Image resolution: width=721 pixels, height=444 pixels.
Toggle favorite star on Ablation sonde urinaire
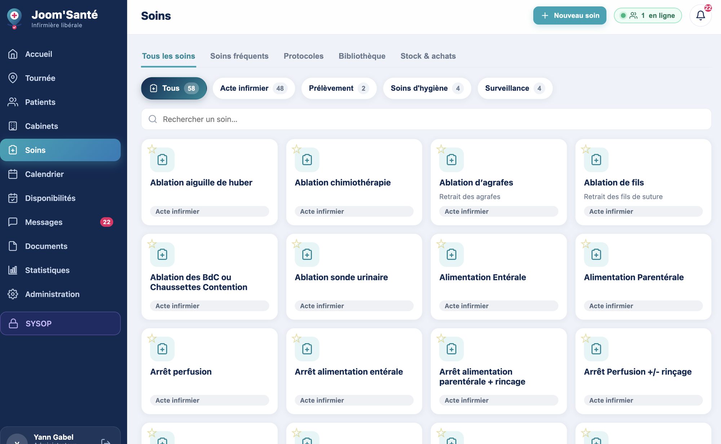click(296, 244)
